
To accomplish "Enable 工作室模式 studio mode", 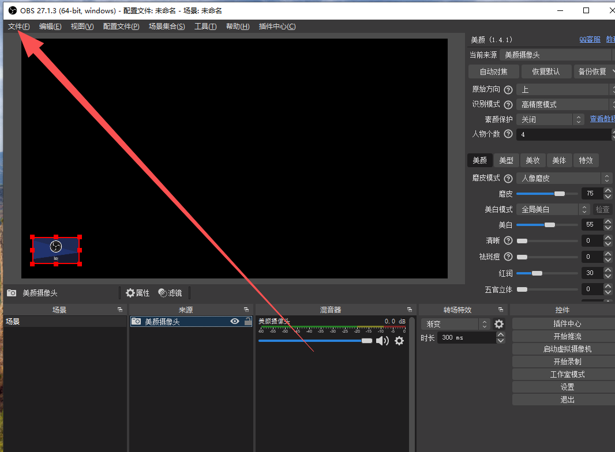I will coord(567,374).
